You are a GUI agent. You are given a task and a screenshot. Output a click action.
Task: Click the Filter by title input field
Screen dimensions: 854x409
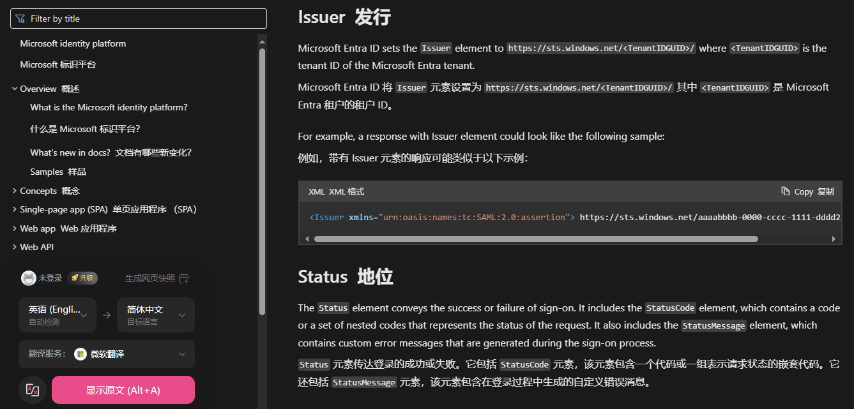139,19
